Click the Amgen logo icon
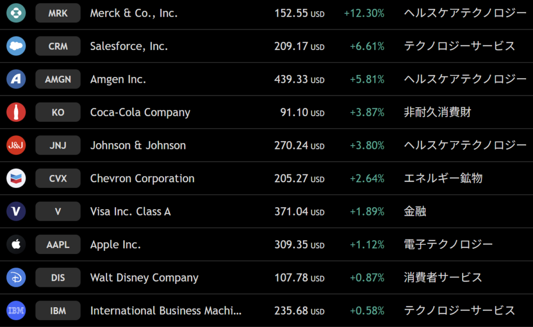The width and height of the screenshot is (533, 327). pyautogui.click(x=16, y=79)
